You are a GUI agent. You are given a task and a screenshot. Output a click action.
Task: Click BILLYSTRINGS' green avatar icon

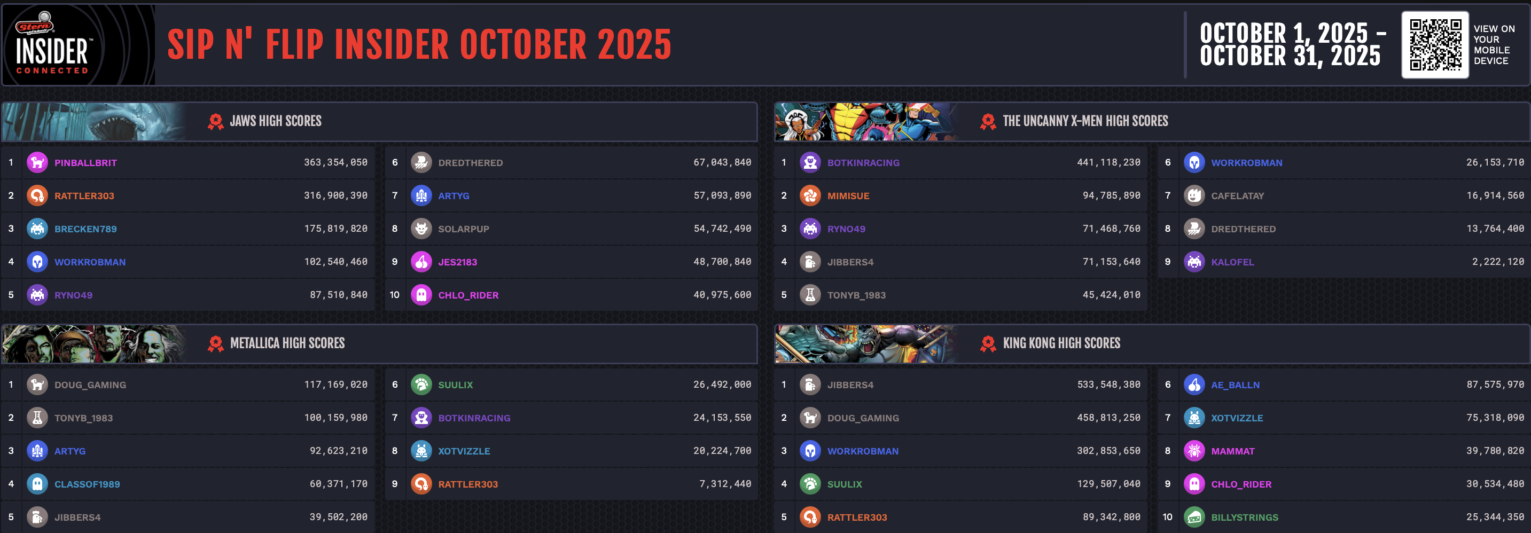[x=1194, y=517]
